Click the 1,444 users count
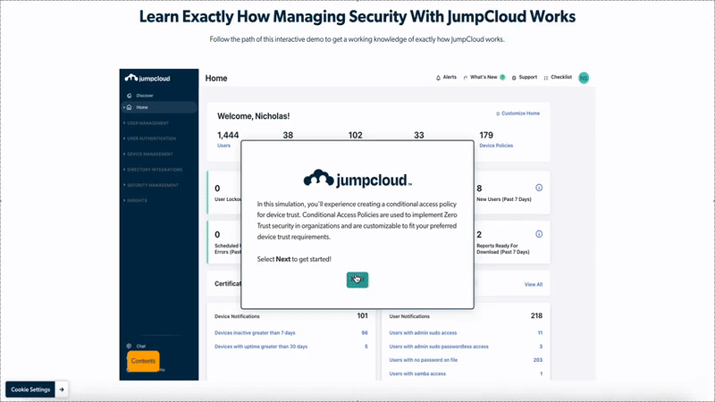Viewport: 715px width, 402px height. pyautogui.click(x=228, y=136)
